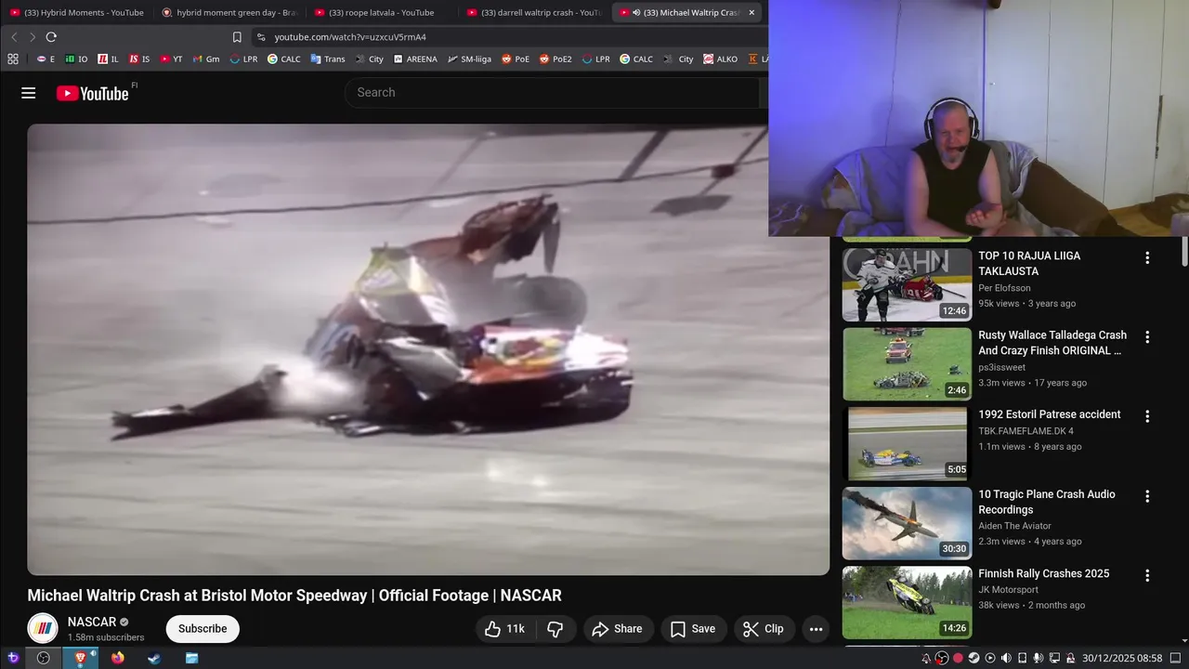Click the show desktop button in tray
Viewport: 1189px width, 669px height.
point(1175,658)
